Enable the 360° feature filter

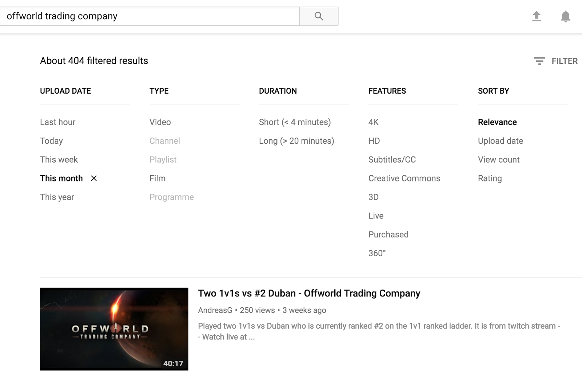click(377, 253)
